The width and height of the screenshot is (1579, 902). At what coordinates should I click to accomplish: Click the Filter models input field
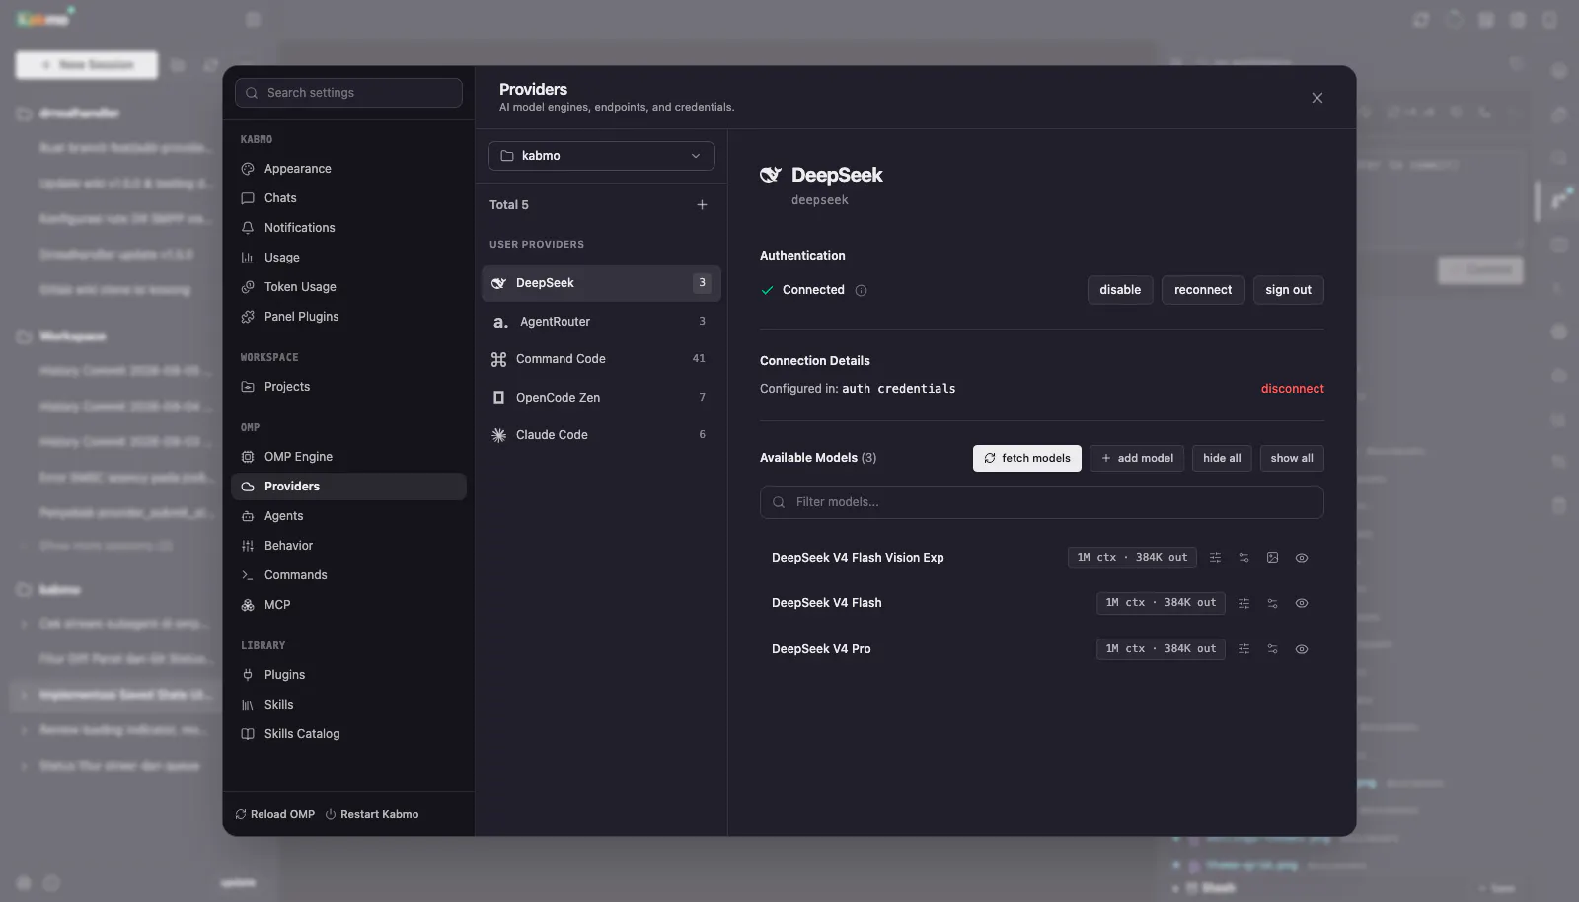point(1041,502)
